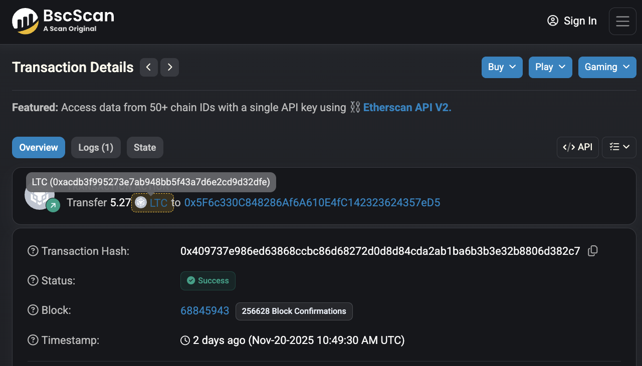Open the list options dropdown
This screenshot has width=642, height=366.
pyautogui.click(x=619, y=147)
